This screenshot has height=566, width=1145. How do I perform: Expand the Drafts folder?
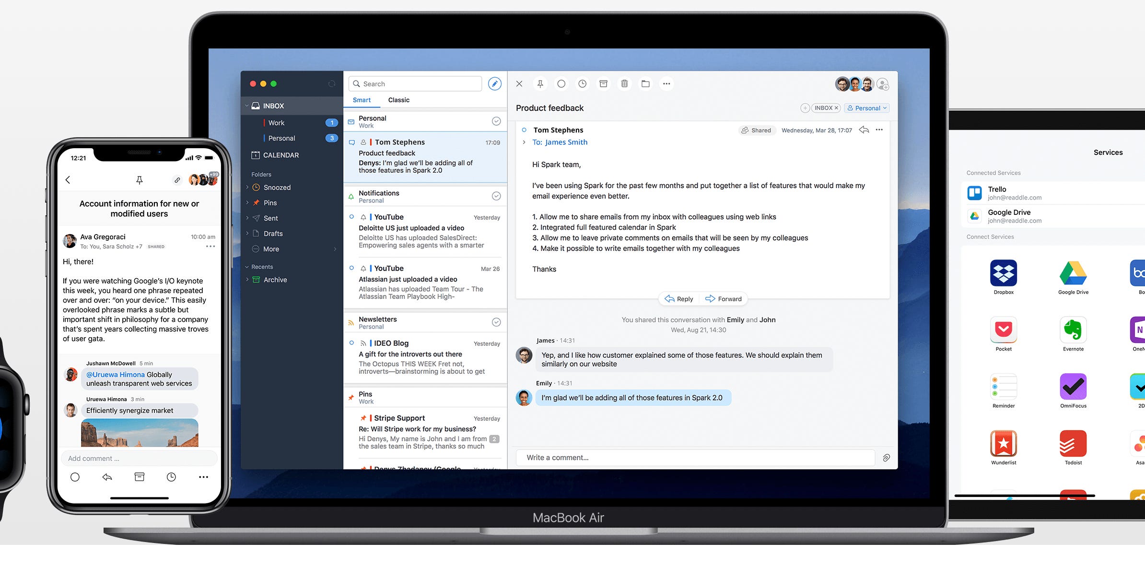pyautogui.click(x=247, y=233)
